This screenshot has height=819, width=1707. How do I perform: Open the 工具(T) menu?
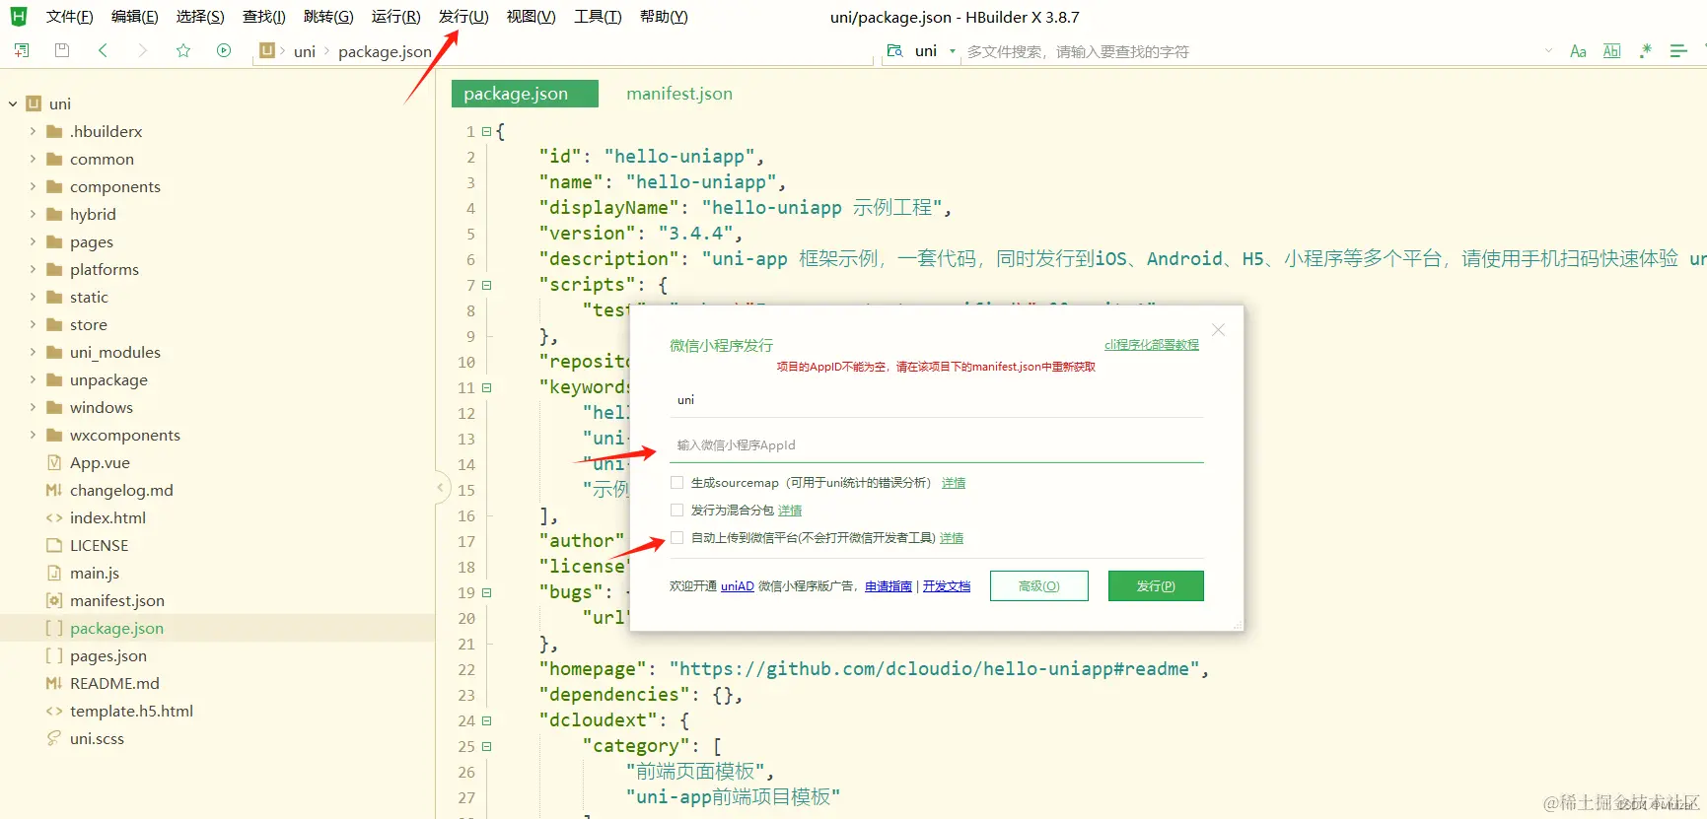[598, 17]
